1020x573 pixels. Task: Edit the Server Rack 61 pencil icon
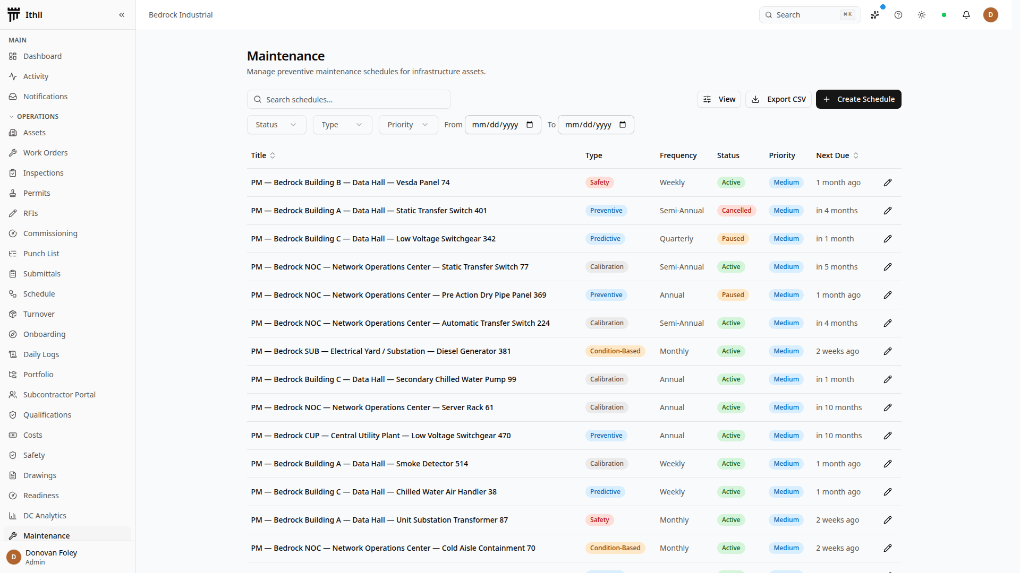coord(888,407)
